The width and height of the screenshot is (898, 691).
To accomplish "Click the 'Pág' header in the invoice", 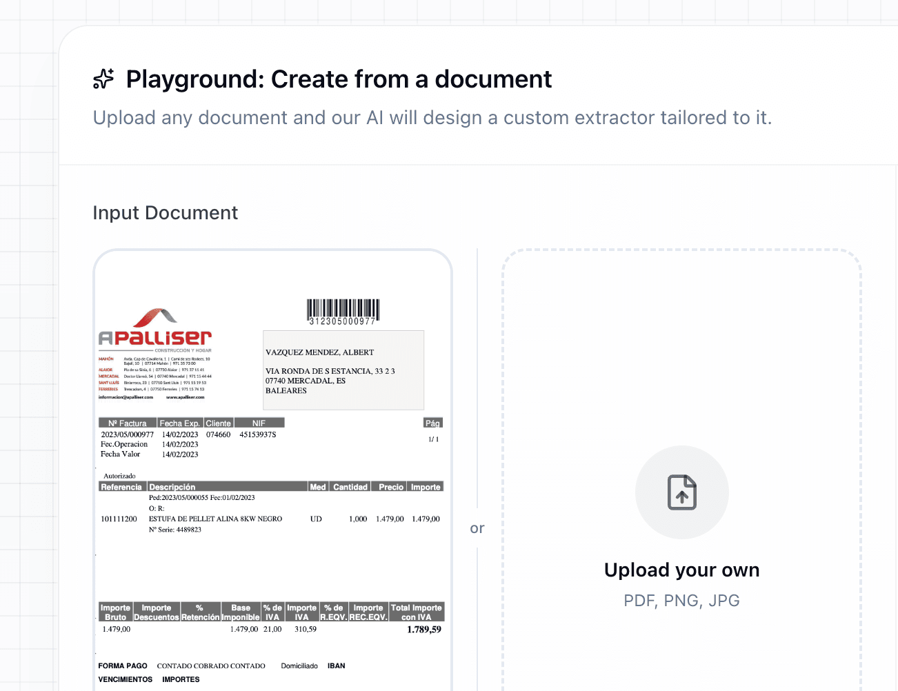I will [x=432, y=423].
